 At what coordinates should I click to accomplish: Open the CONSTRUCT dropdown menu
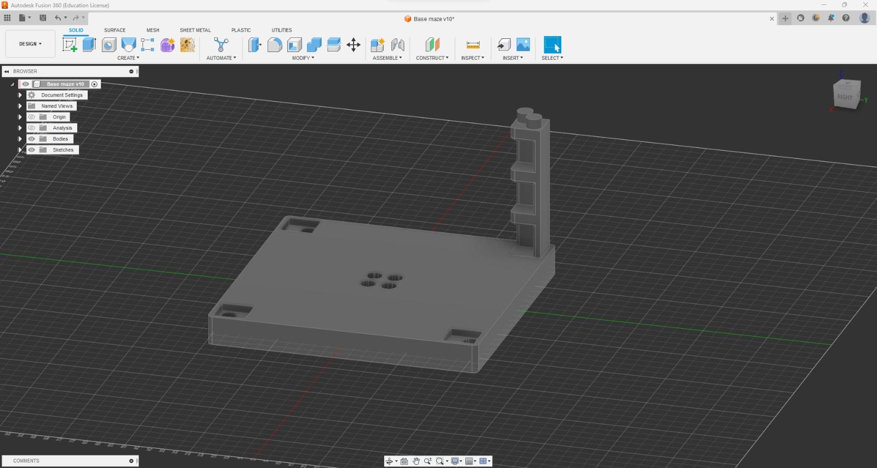click(432, 58)
